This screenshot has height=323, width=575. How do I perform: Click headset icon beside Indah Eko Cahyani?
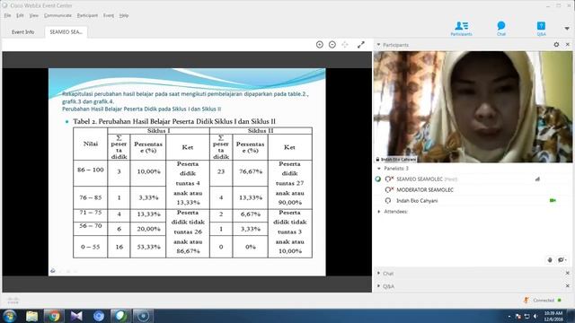click(388, 201)
